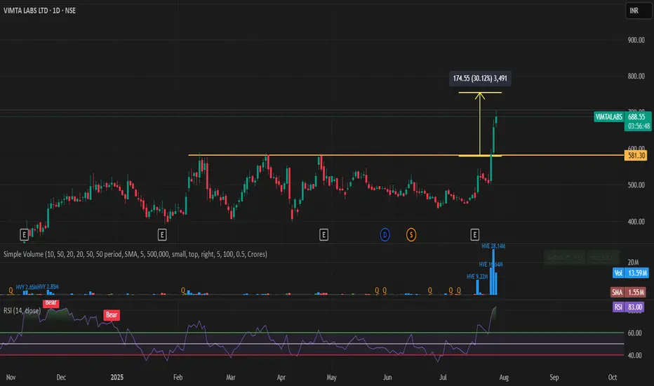Click the 2025 label on time axis
The width and height of the screenshot is (654, 386).
(116, 378)
